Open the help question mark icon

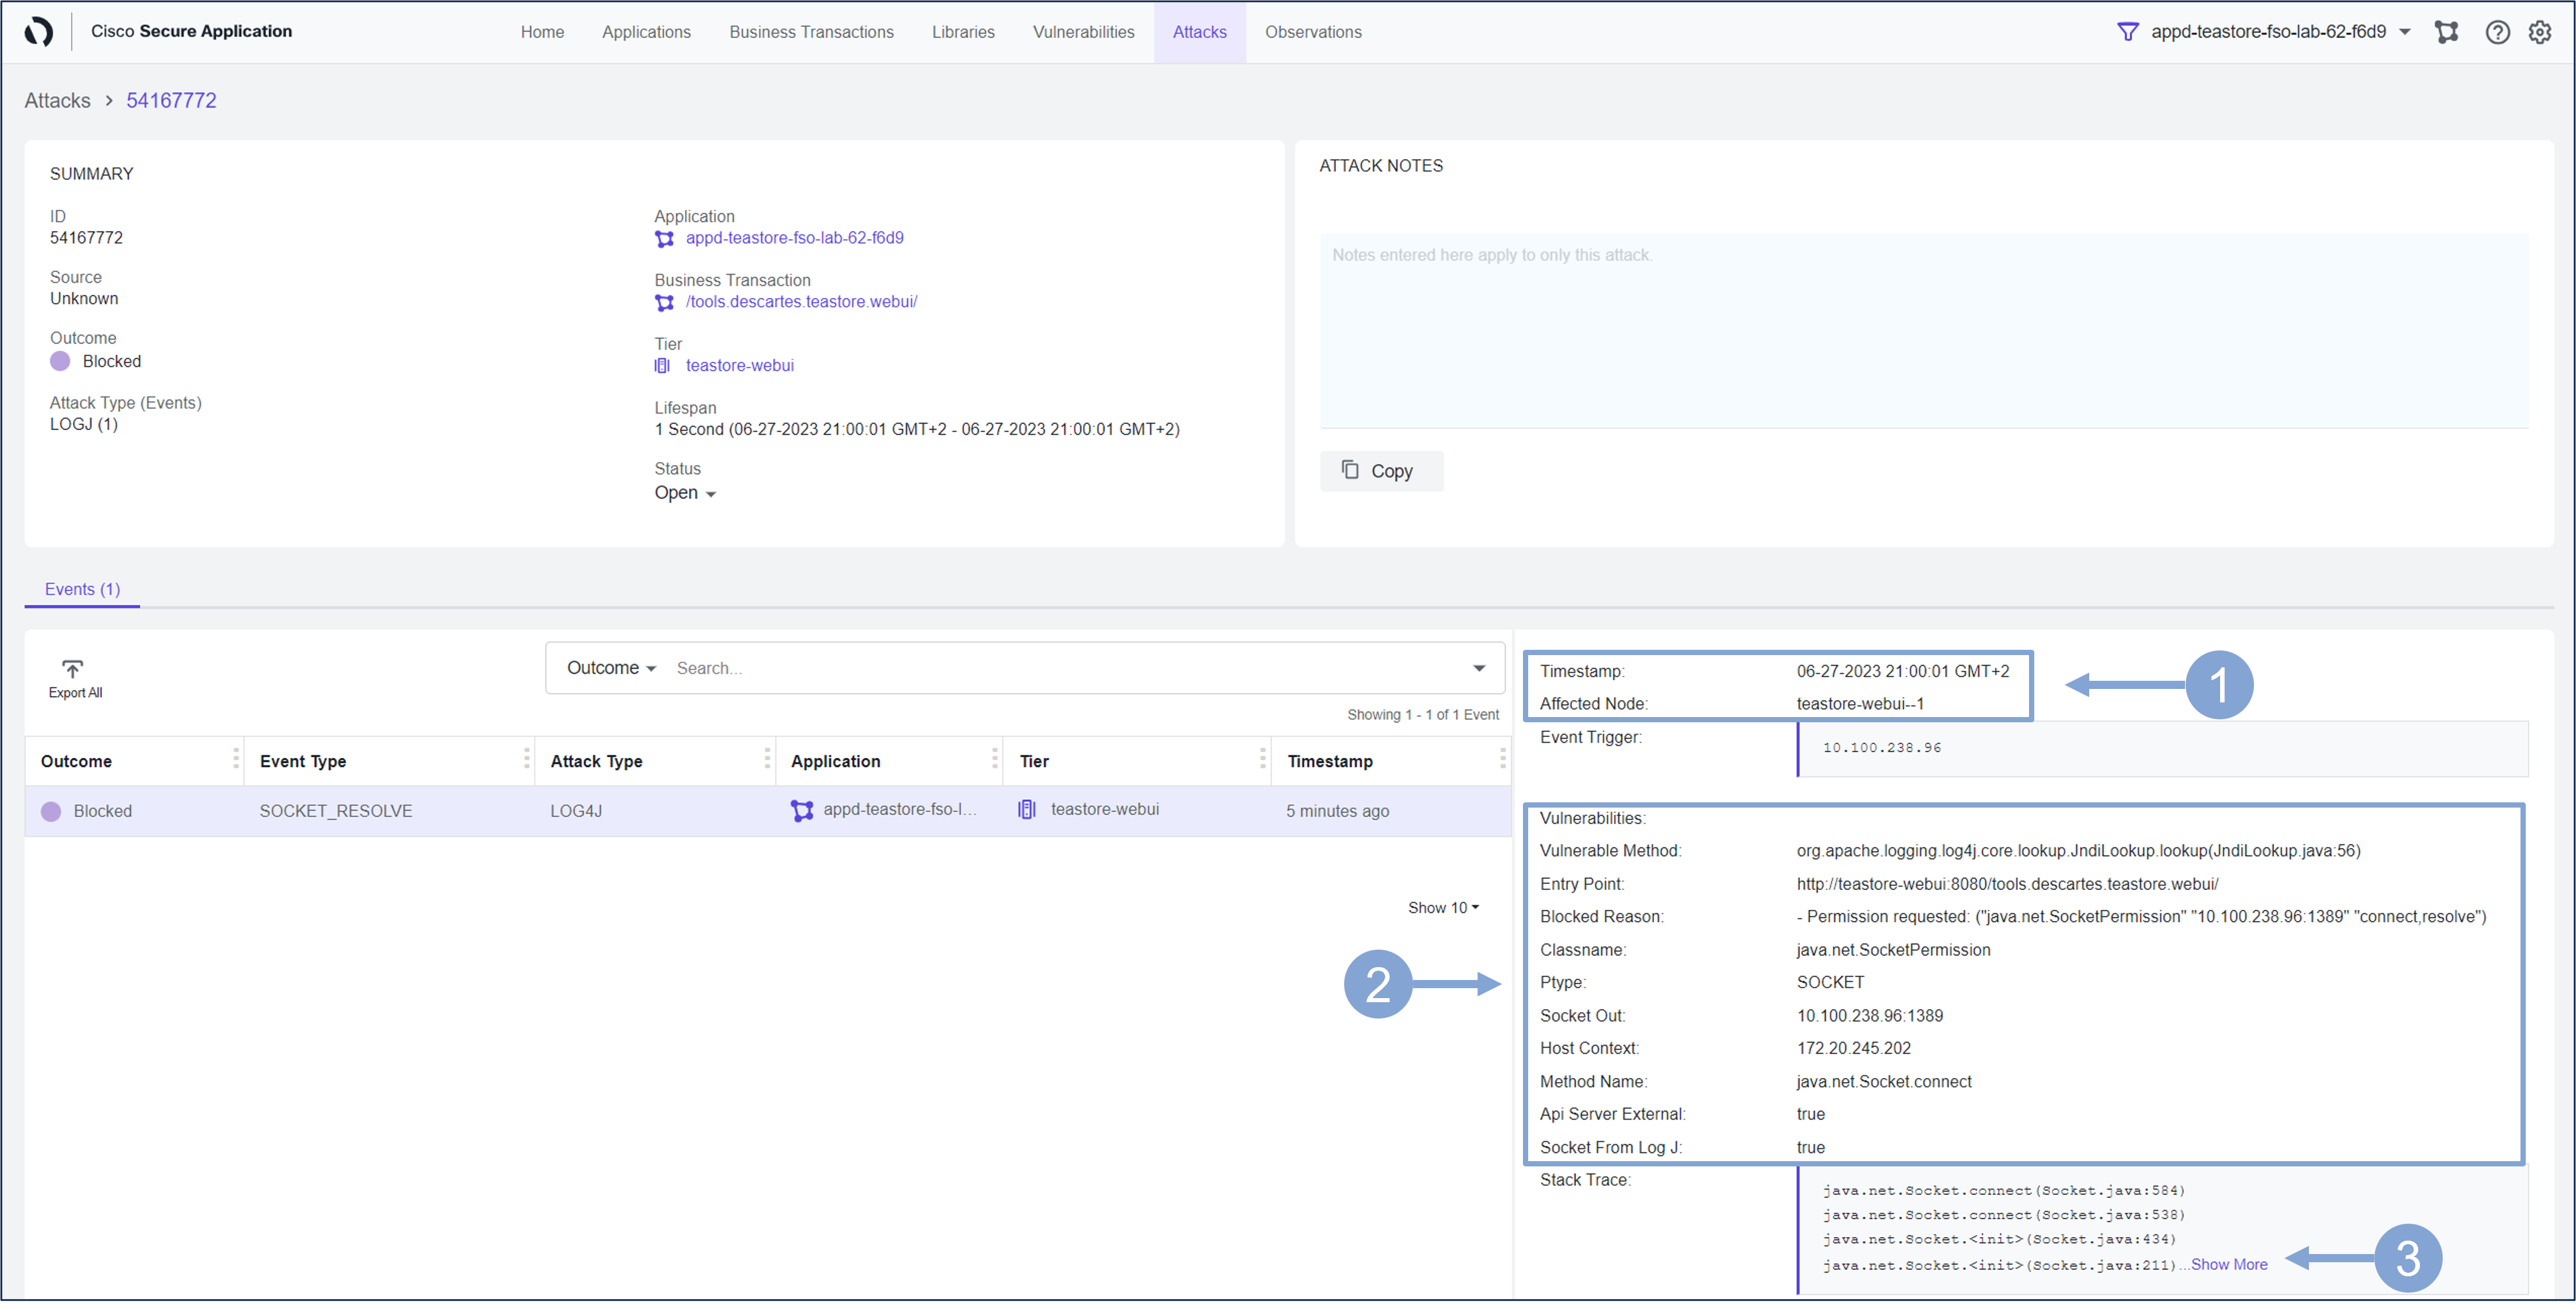(2497, 32)
